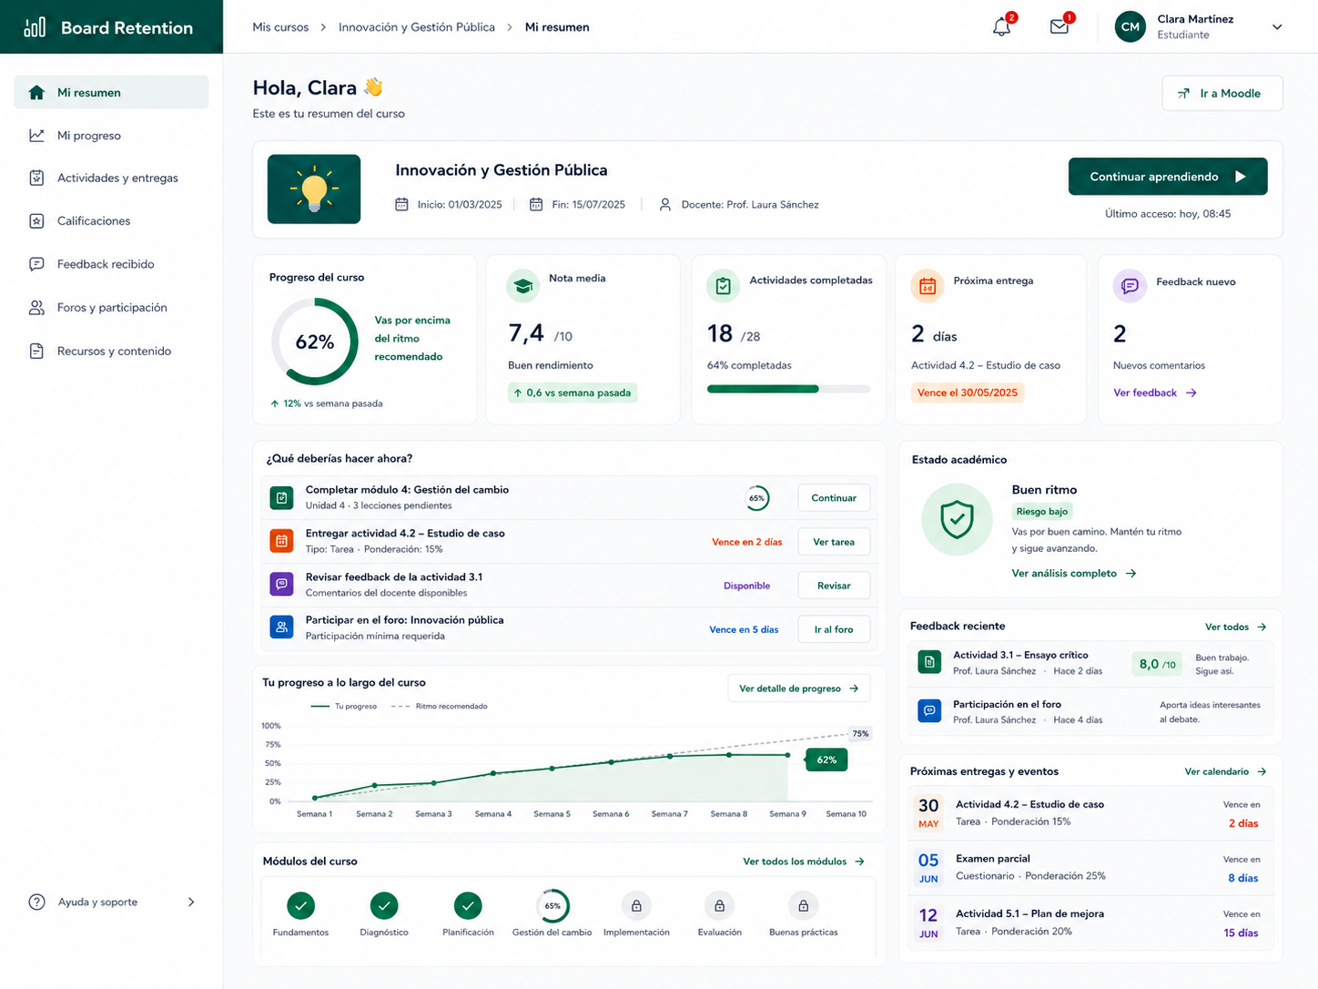Viewport: 1318px width, 989px height.
Task: Click the Mi resumen breadcrumb text
Action: click(557, 27)
